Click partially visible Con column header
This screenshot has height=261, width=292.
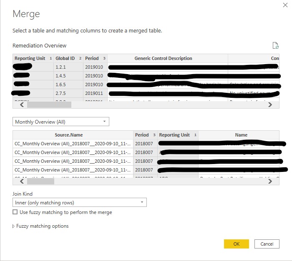(x=254, y=58)
